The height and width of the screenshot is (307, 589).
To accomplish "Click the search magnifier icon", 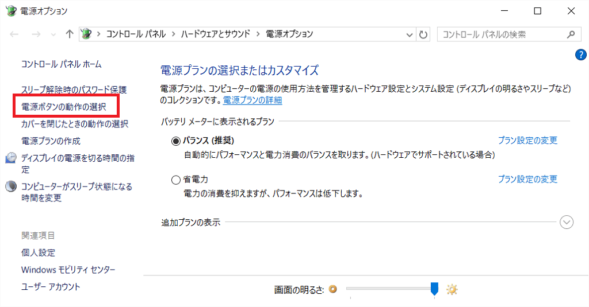I will pyautogui.click(x=571, y=34).
